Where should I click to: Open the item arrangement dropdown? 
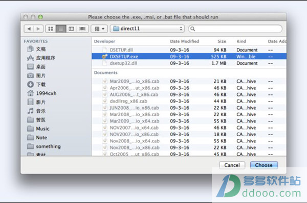point(99,29)
